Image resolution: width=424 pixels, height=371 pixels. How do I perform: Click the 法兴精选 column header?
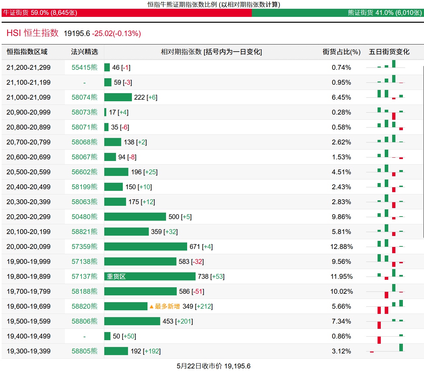coord(84,52)
